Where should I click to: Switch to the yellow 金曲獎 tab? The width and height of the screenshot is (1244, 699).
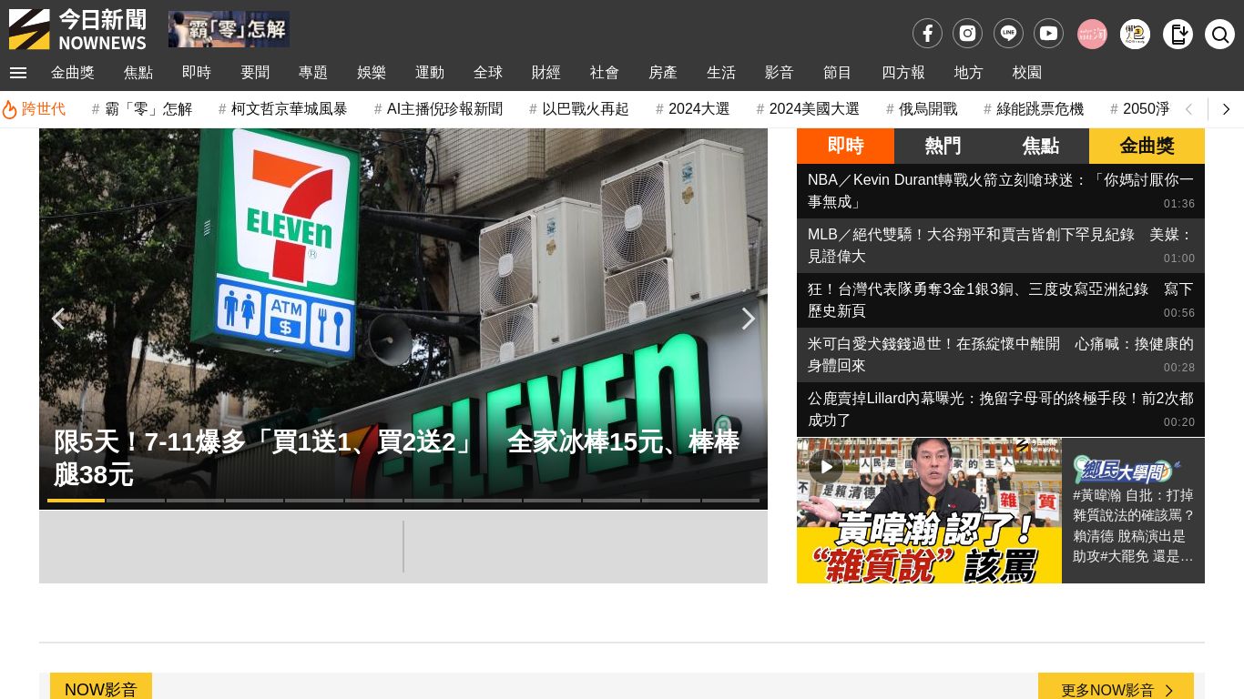point(1147,146)
